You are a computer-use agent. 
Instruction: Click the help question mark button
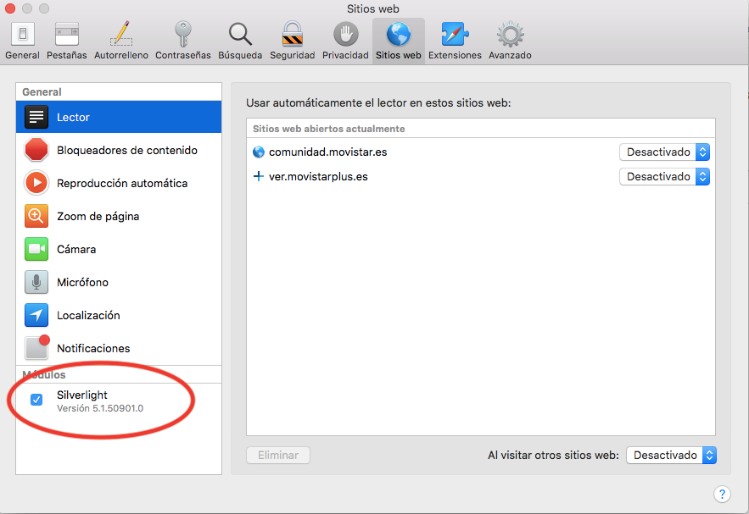[x=722, y=494]
